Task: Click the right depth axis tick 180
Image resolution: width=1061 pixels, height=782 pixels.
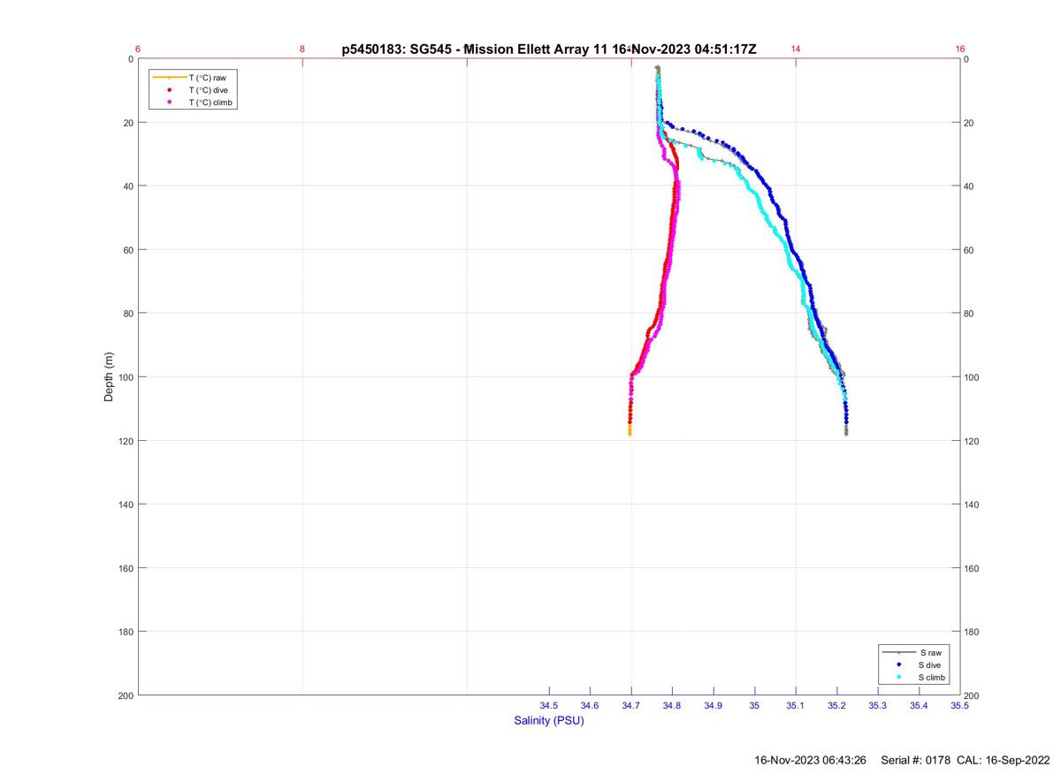Action: [973, 632]
